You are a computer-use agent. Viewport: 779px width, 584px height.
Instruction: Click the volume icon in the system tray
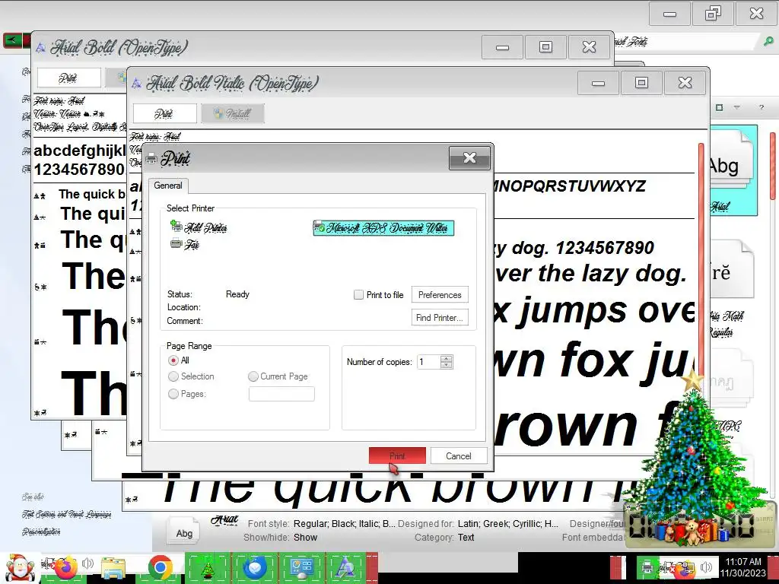point(706,566)
